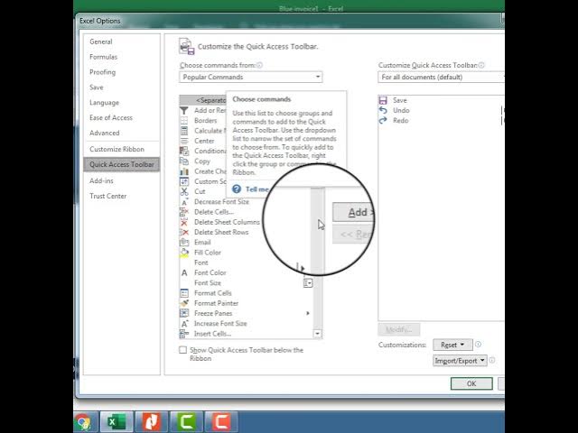Click the Font Color letter A icon
The width and height of the screenshot is (578, 433).
click(184, 272)
